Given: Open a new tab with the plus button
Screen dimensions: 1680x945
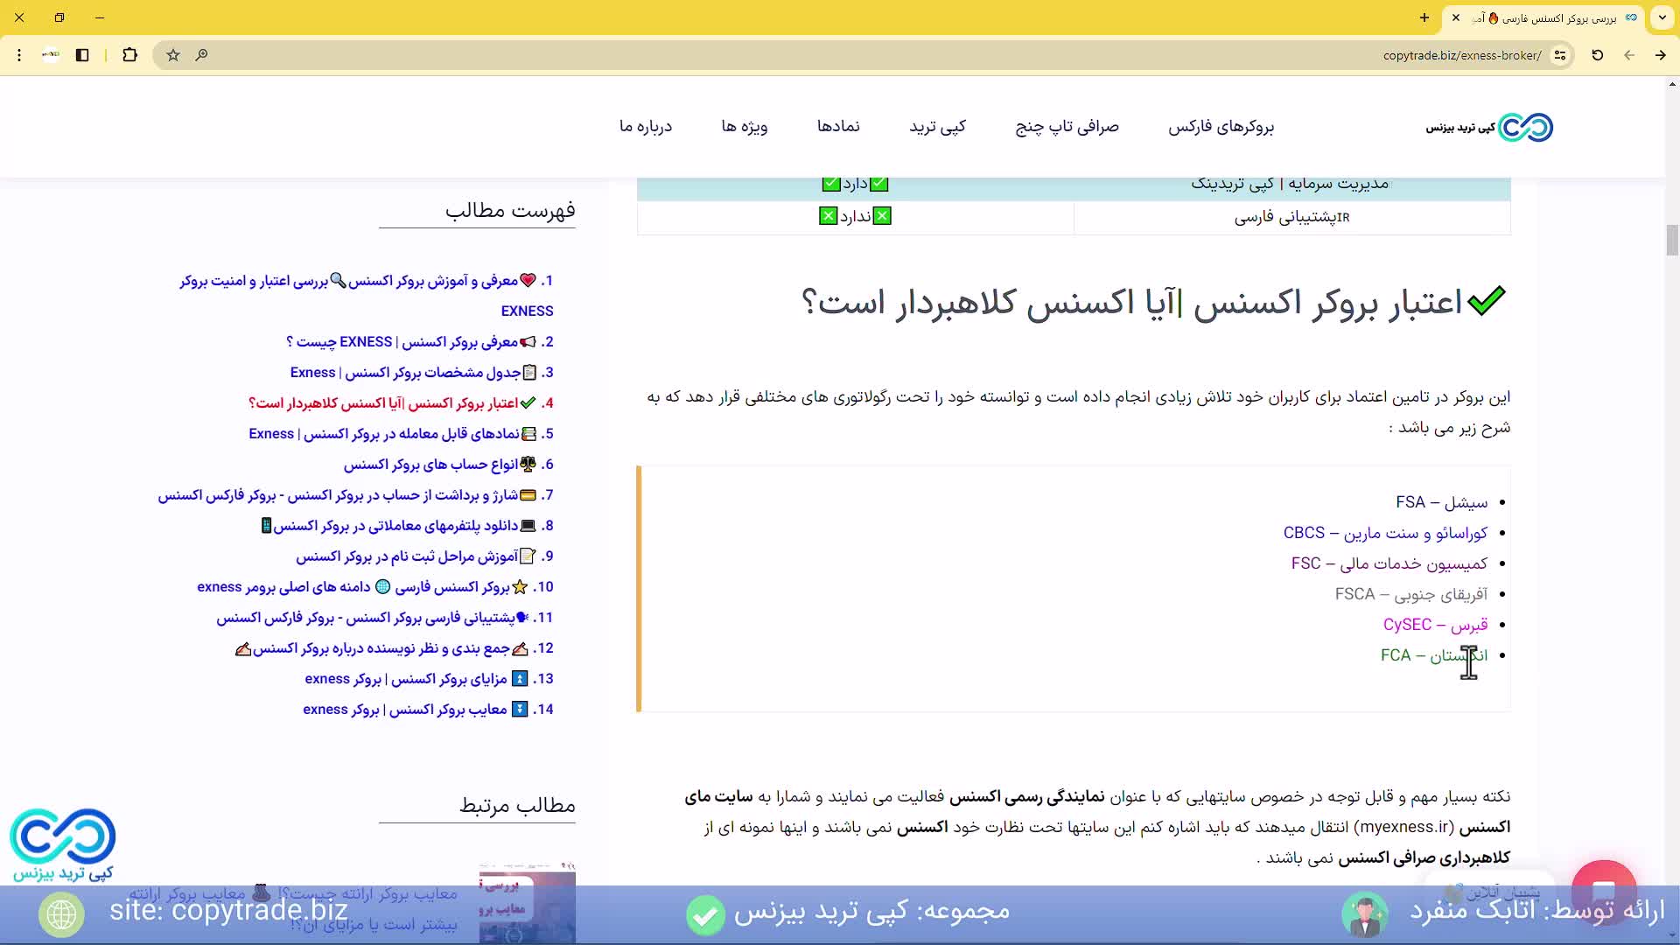Looking at the screenshot, I should coord(1424,17).
